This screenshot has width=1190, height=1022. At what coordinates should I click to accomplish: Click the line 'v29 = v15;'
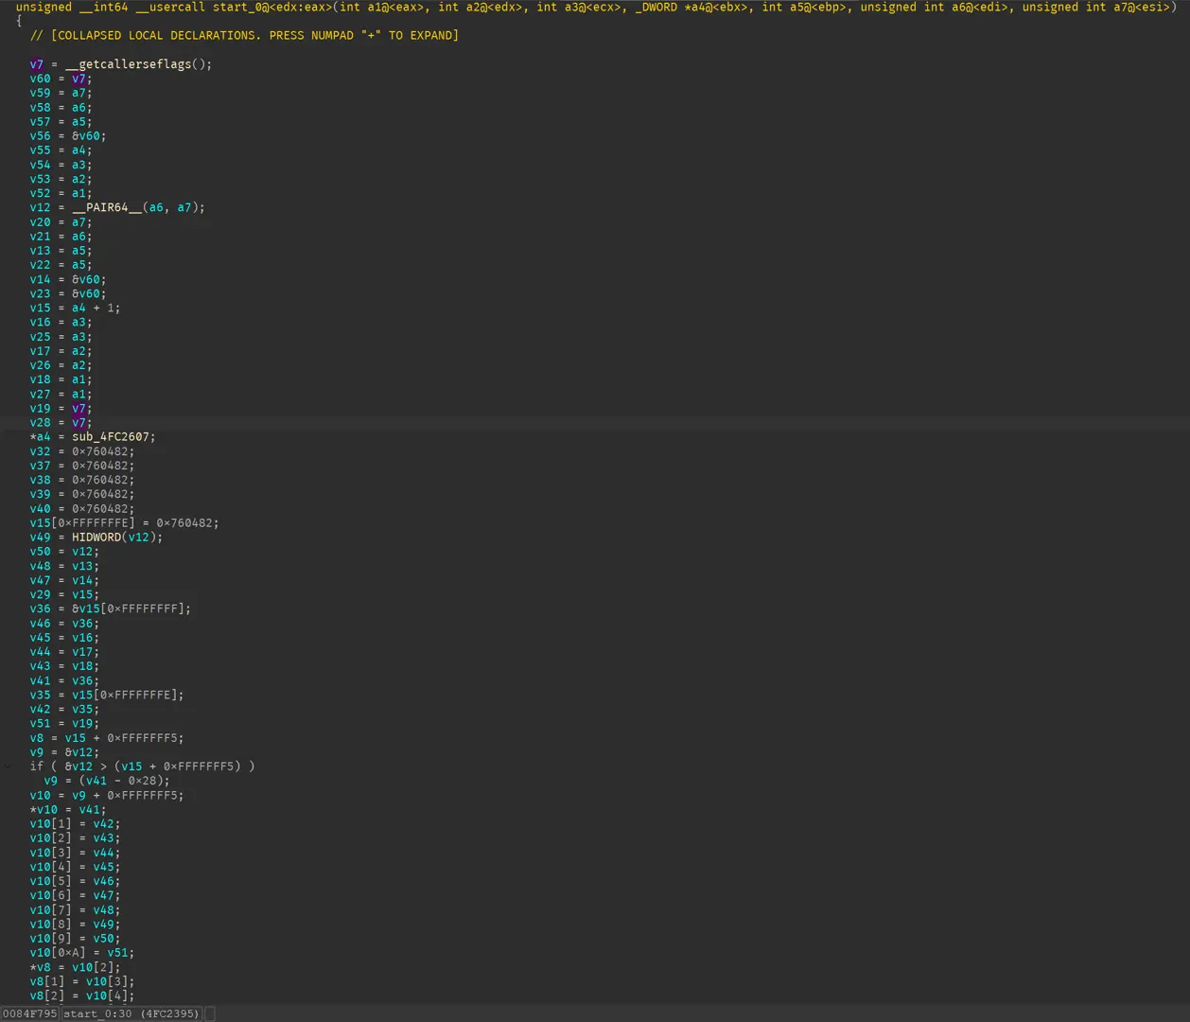coord(64,595)
